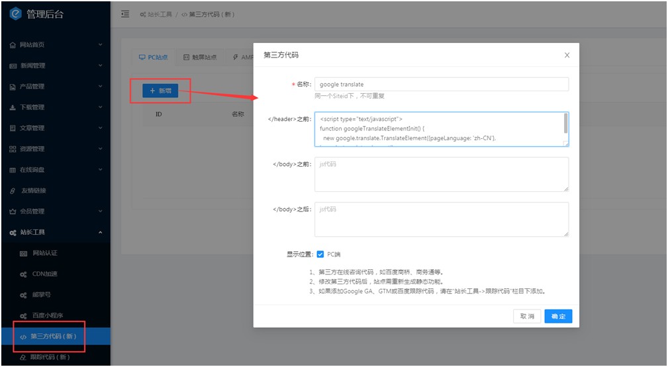668x367 pixels.
Task: Select the PC站点 tab
Action: coord(153,58)
